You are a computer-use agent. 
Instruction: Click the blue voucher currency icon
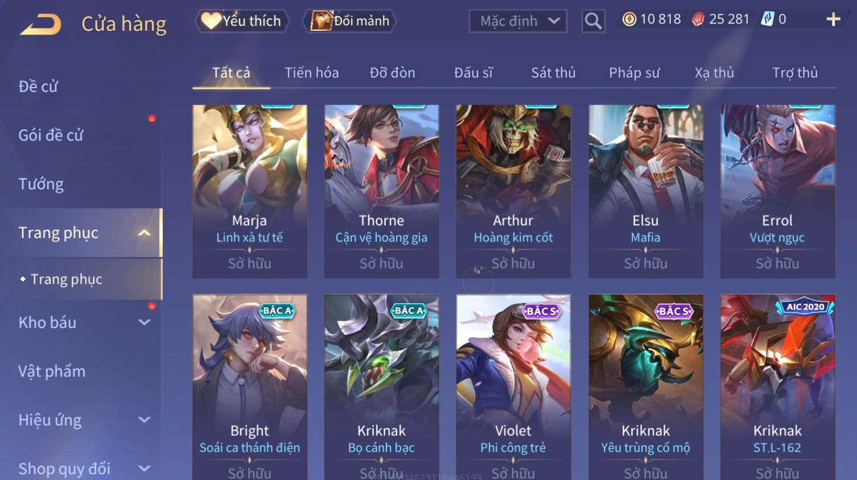[x=768, y=19]
